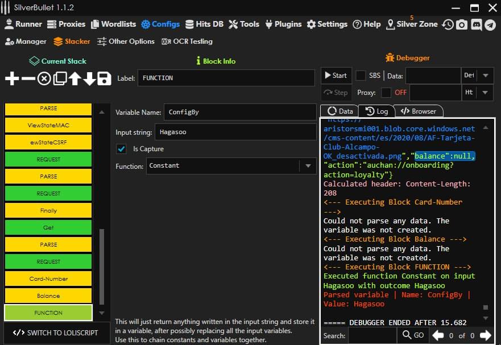Take a screenshot with the camera icon
This screenshot has height=345, width=501.
(x=462, y=24)
